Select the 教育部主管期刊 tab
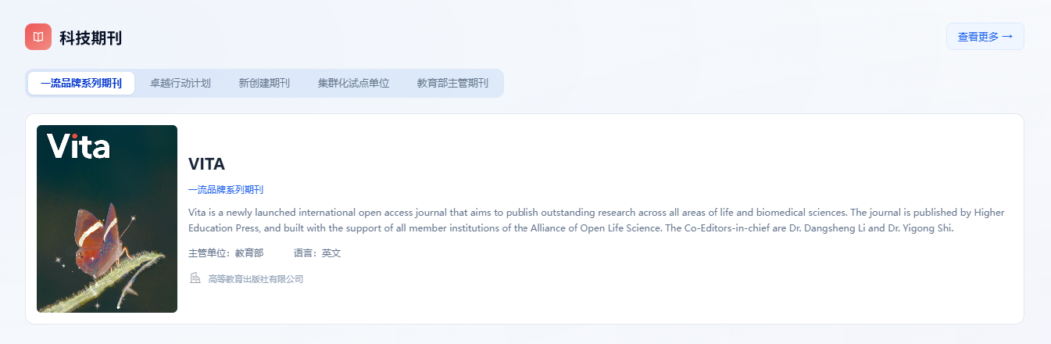This screenshot has width=1051, height=344. click(x=452, y=84)
